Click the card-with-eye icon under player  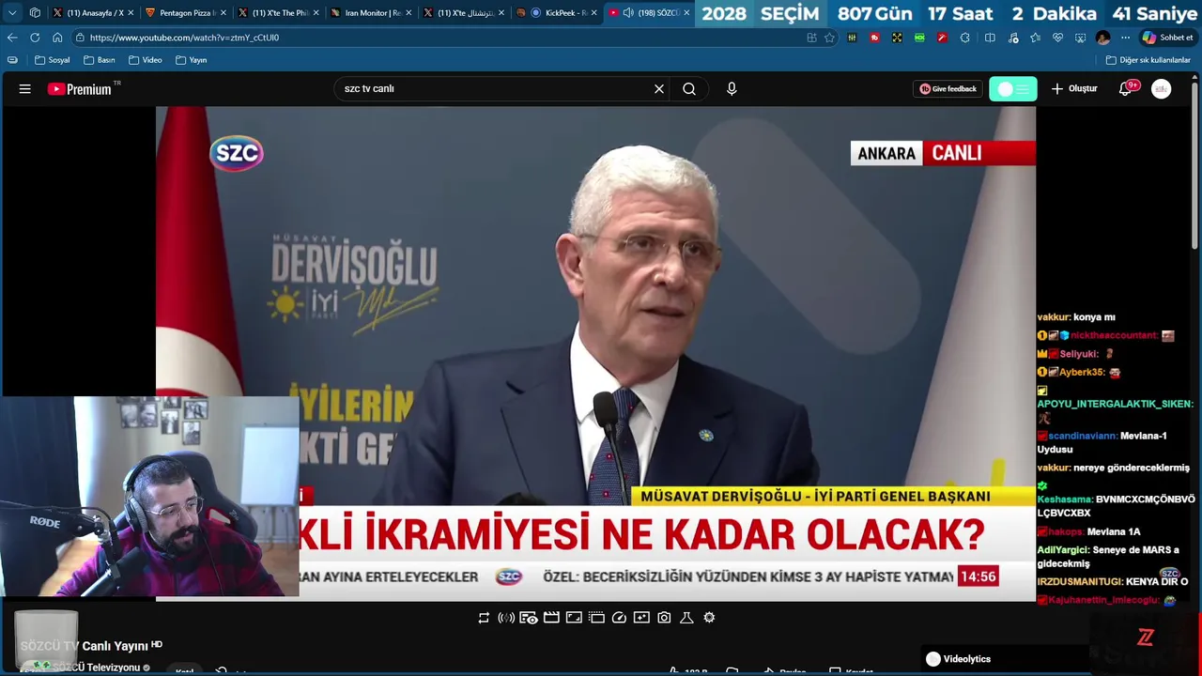click(x=529, y=618)
